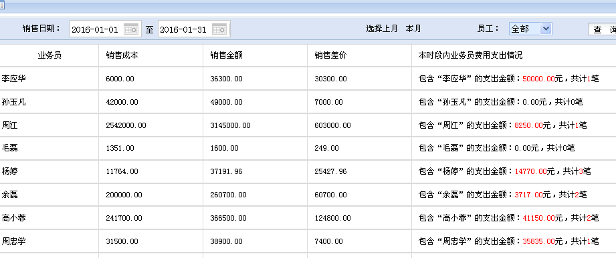Open calendar picker for start date 2016-01-01

coord(131,29)
